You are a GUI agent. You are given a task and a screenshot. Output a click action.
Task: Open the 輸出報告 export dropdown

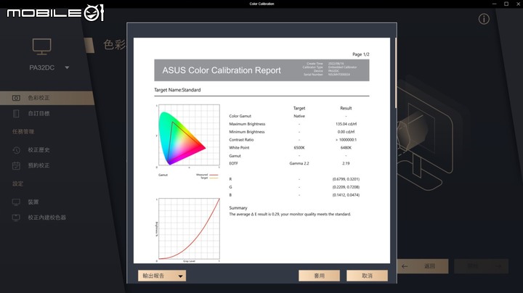point(162,276)
